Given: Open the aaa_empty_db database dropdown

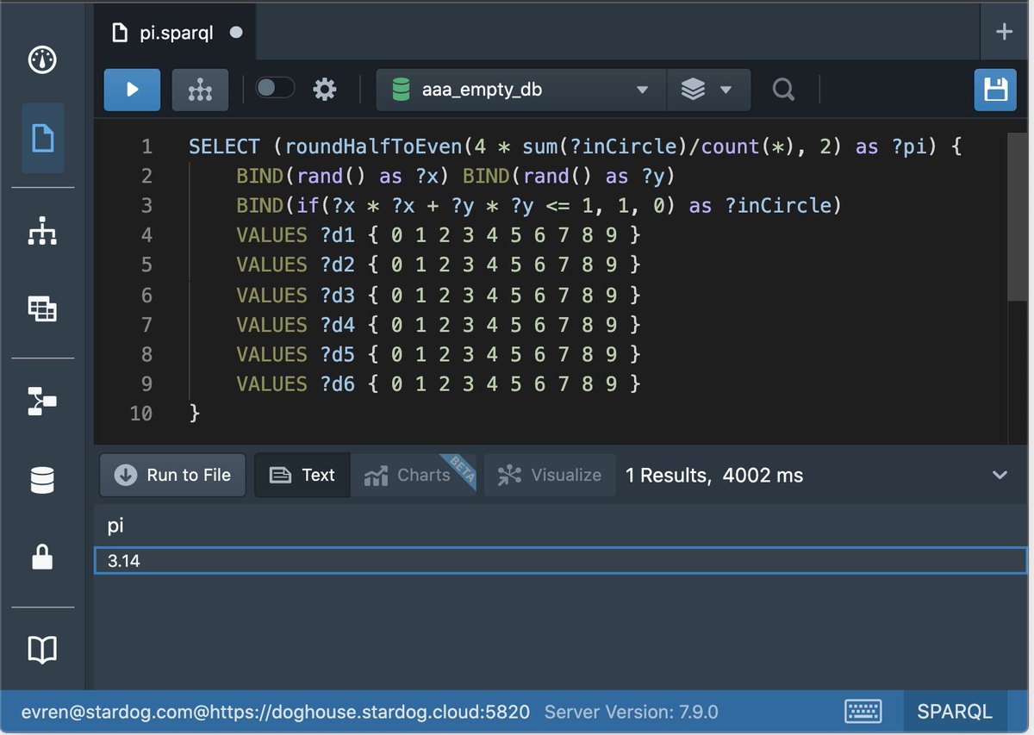Looking at the screenshot, I should click(521, 90).
